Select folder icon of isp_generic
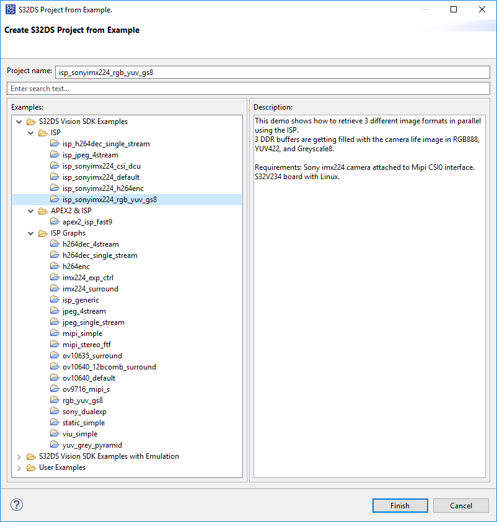The height and width of the screenshot is (522, 497). tap(55, 300)
